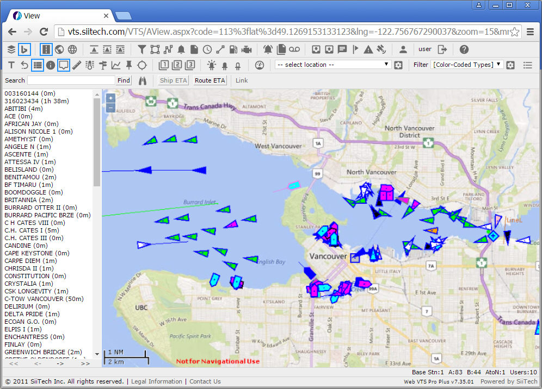Click the clock history icon
542x389 pixels.
207,49
